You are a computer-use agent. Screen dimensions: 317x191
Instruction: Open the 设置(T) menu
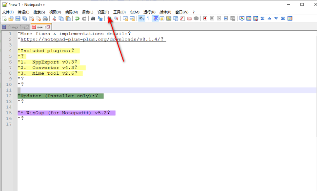(x=103, y=12)
